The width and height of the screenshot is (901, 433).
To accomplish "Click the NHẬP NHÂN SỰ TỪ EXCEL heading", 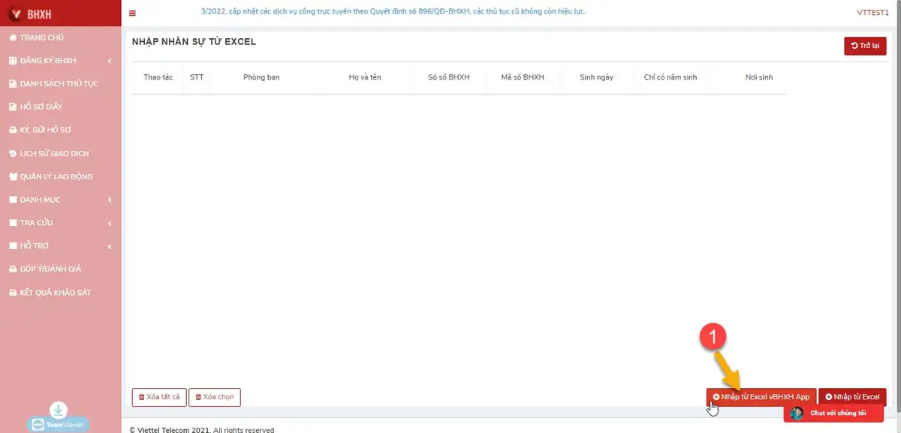I will pyautogui.click(x=194, y=42).
